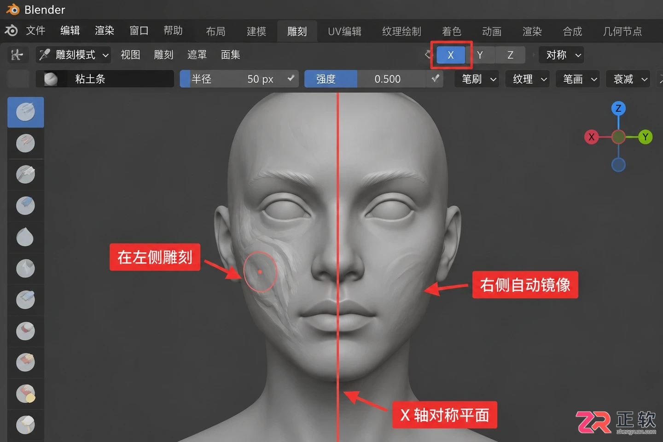Switch to the 合成 workspace tab
This screenshot has width=663, height=442.
point(572,31)
